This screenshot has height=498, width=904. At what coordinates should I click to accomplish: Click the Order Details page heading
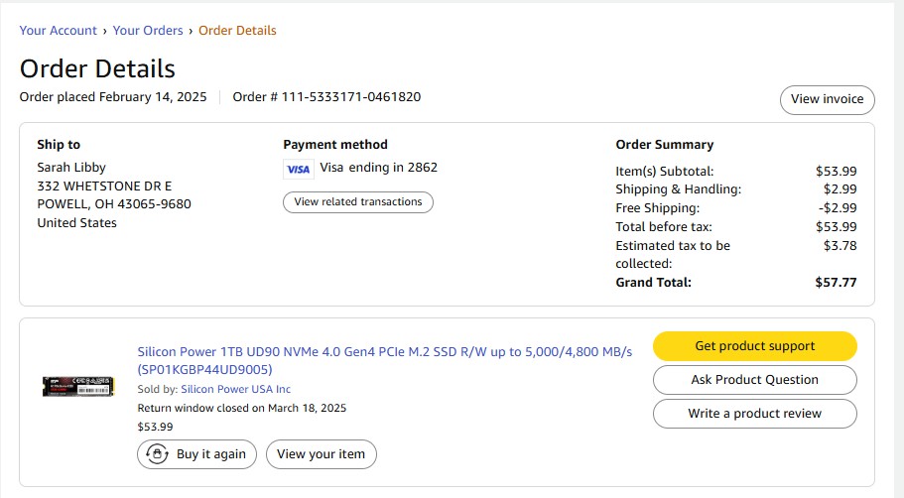click(x=97, y=68)
